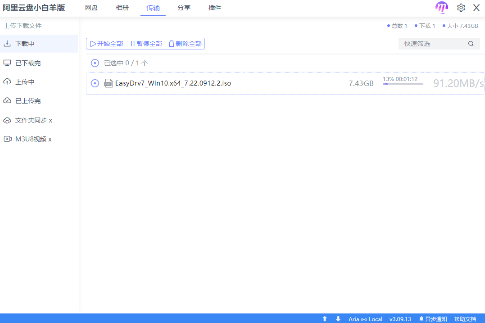
Task: Select the EasyDrv7 iso row checkbox
Action: click(95, 83)
